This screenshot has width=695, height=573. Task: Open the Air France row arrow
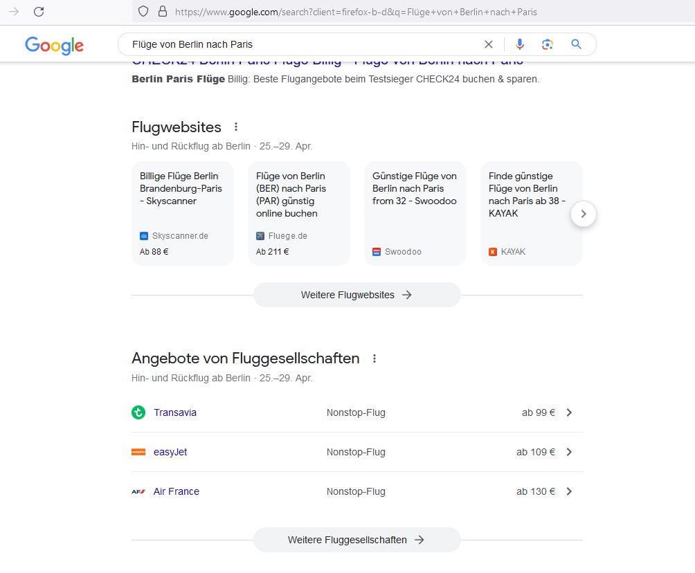(x=569, y=491)
